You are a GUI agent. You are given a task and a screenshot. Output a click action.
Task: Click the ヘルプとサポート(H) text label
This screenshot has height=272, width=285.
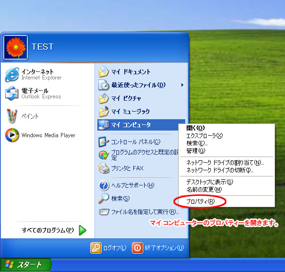point(133,185)
